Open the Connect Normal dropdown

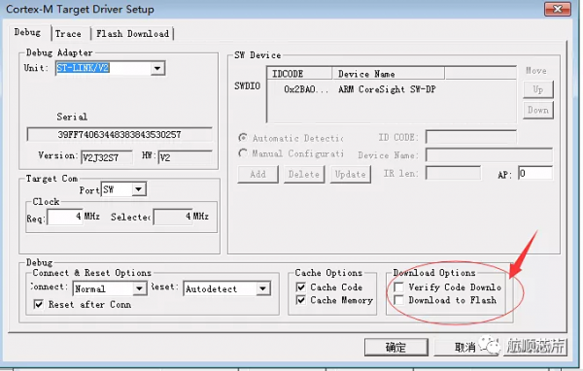point(139,288)
